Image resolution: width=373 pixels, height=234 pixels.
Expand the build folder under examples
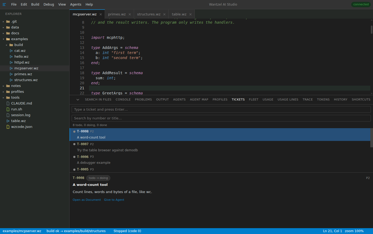click(7, 45)
